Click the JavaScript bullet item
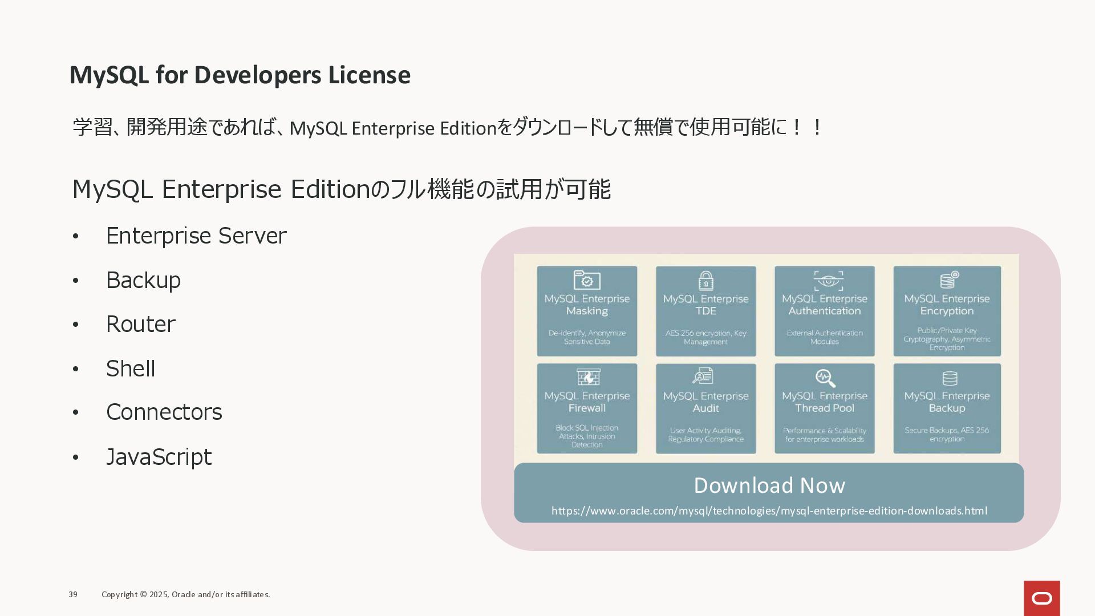This screenshot has height=616, width=1095. [x=159, y=457]
